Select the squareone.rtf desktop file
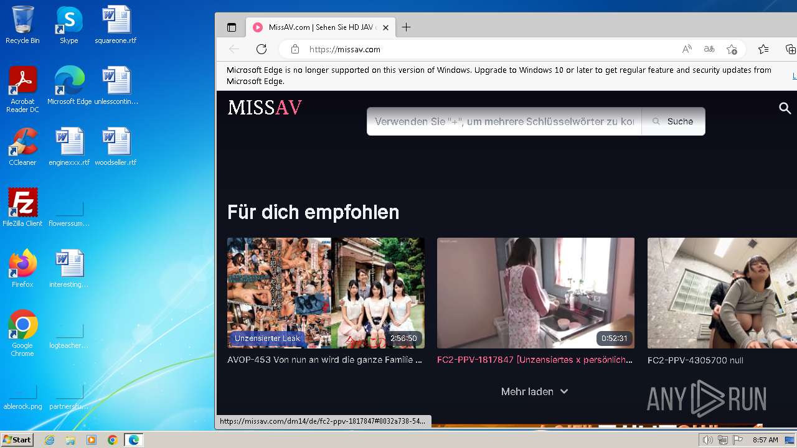Viewport: 797px width, 448px height. coord(116,25)
